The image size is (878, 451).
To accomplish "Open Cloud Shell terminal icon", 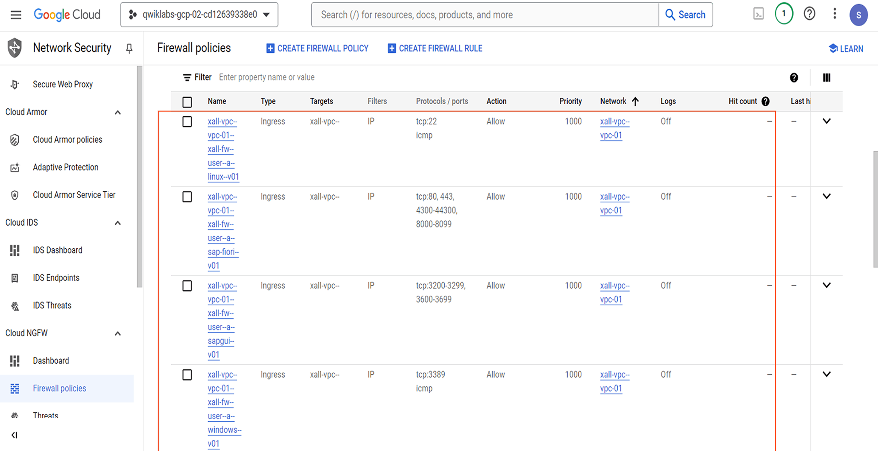I will 758,14.
